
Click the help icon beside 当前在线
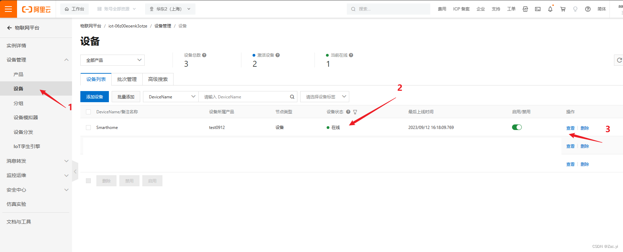pos(351,55)
